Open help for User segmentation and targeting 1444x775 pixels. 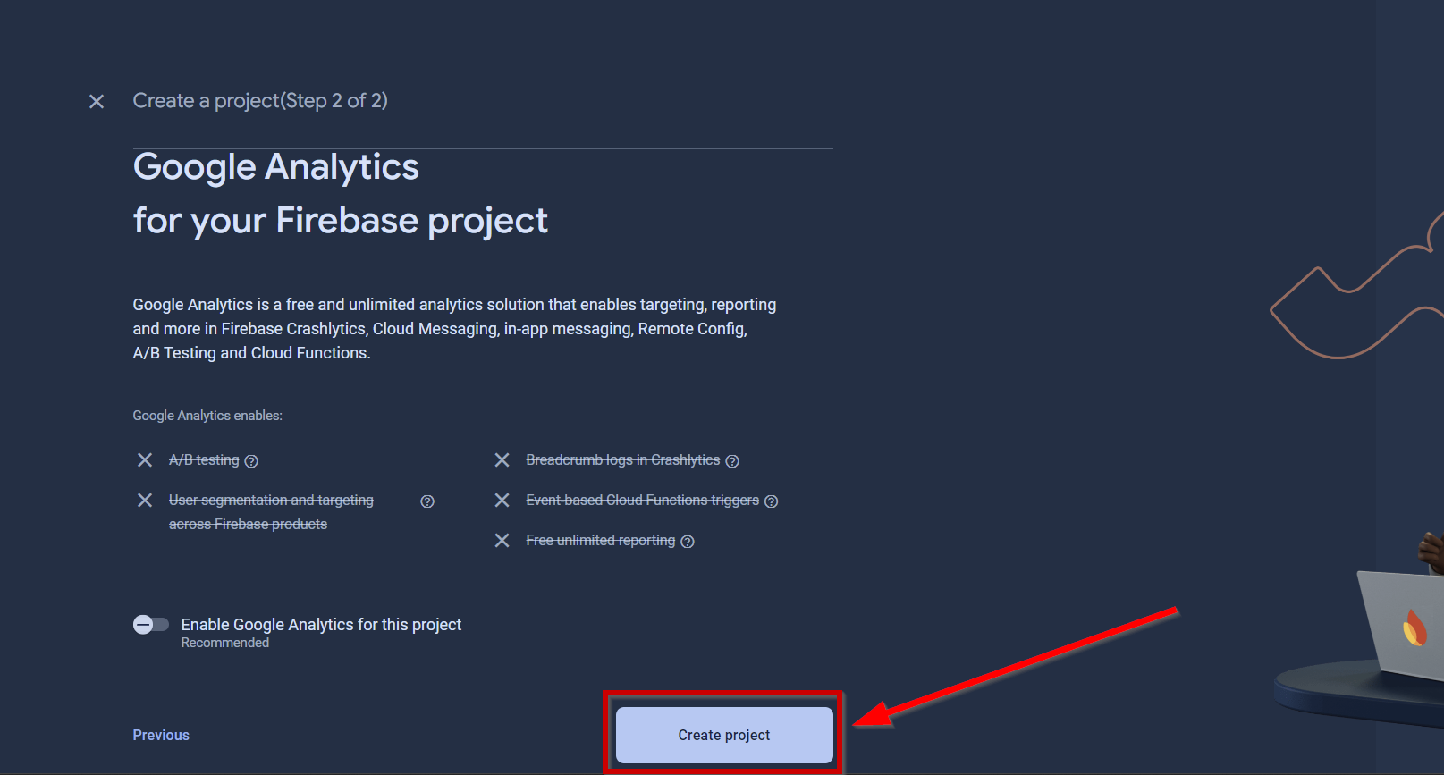point(427,501)
